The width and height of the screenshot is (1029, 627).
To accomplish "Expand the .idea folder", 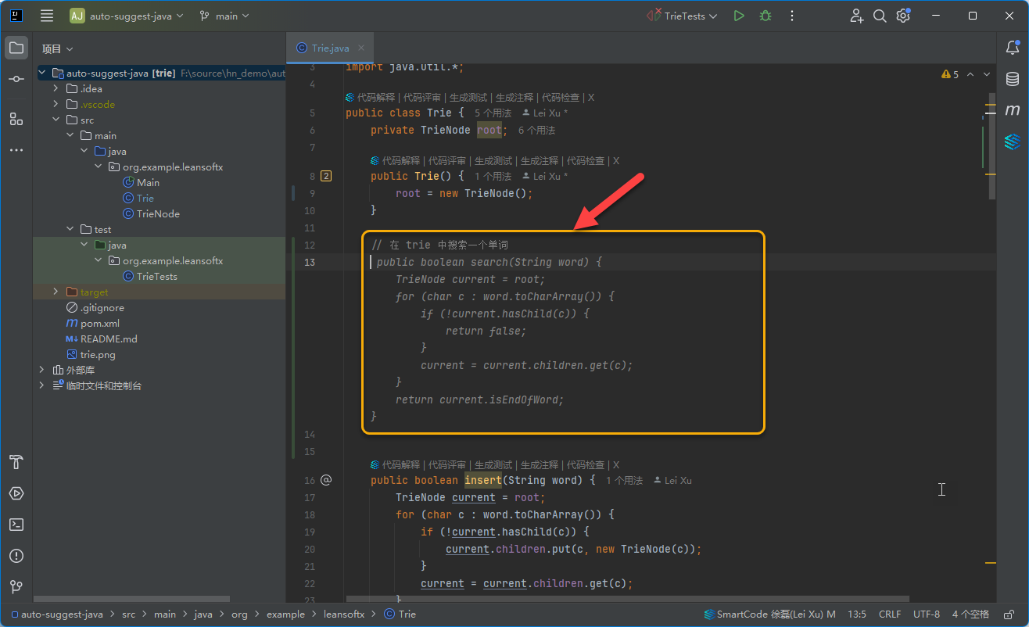I will 56,88.
